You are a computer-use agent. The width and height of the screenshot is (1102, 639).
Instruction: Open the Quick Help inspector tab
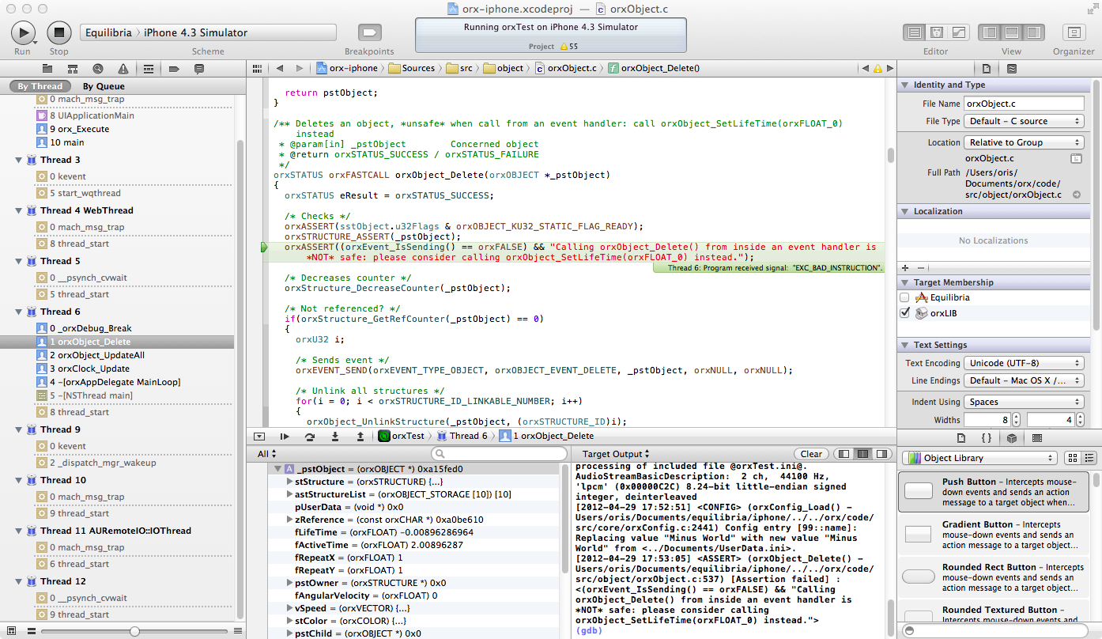(x=1012, y=69)
